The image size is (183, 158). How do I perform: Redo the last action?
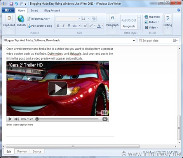point(21,3)
